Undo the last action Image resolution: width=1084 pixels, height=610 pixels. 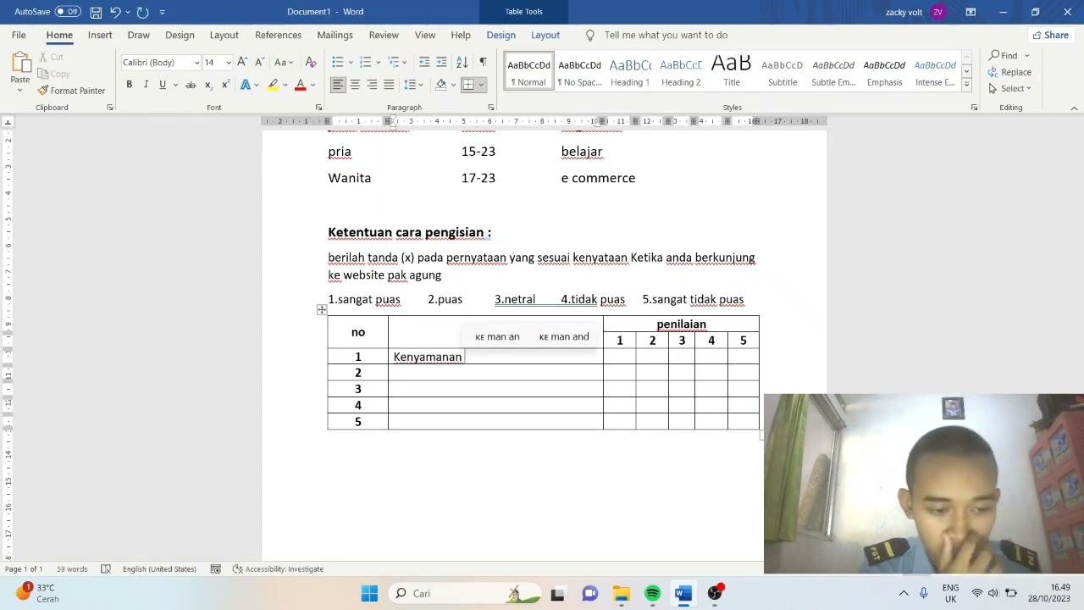(x=116, y=12)
